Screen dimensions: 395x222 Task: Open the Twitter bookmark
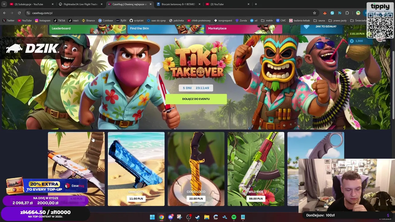click(x=8, y=21)
